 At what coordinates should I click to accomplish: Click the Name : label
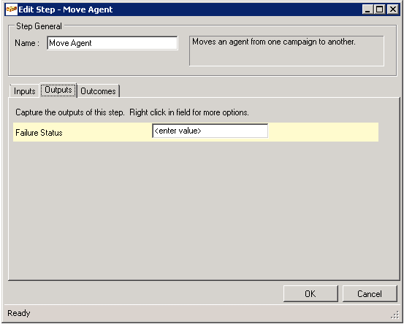[27, 43]
